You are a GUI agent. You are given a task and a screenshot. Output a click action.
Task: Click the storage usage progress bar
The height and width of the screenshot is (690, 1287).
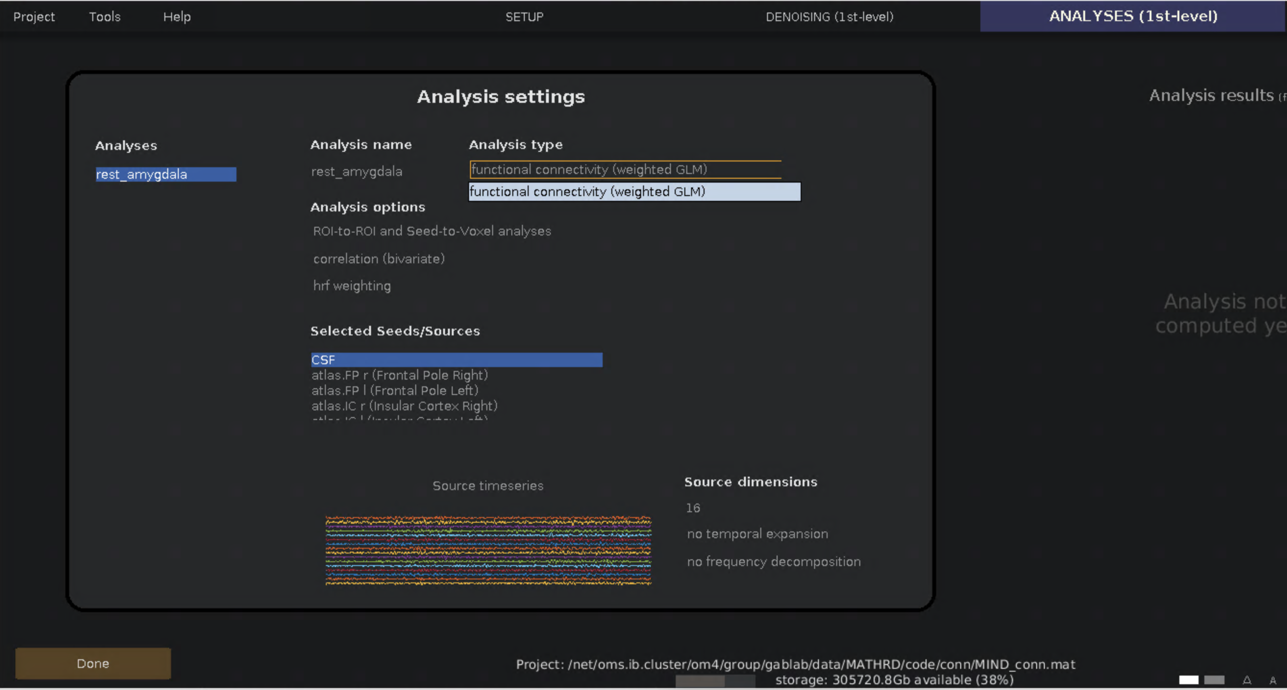coord(715,680)
